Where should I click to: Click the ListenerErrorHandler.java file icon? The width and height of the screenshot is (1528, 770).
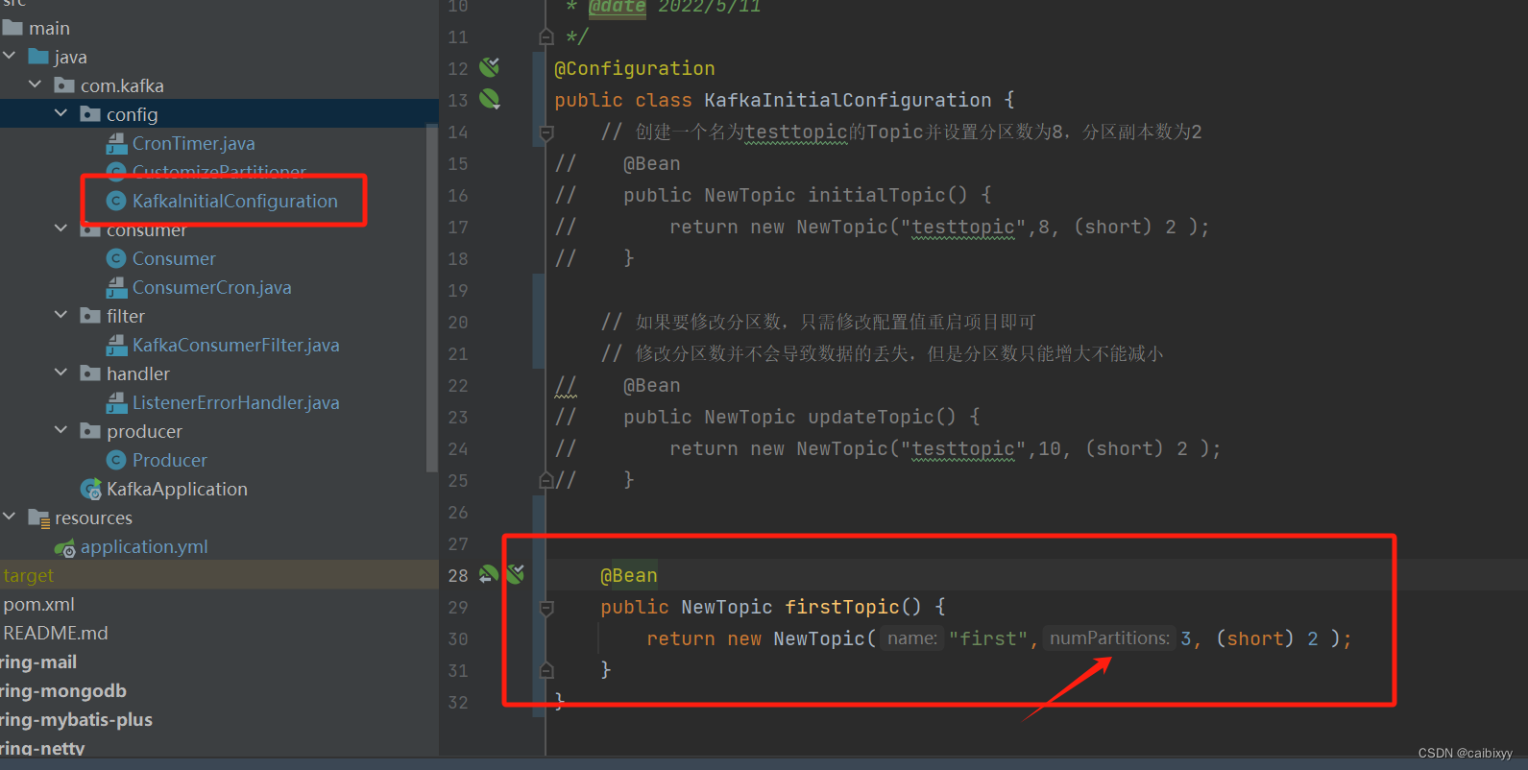(x=116, y=402)
